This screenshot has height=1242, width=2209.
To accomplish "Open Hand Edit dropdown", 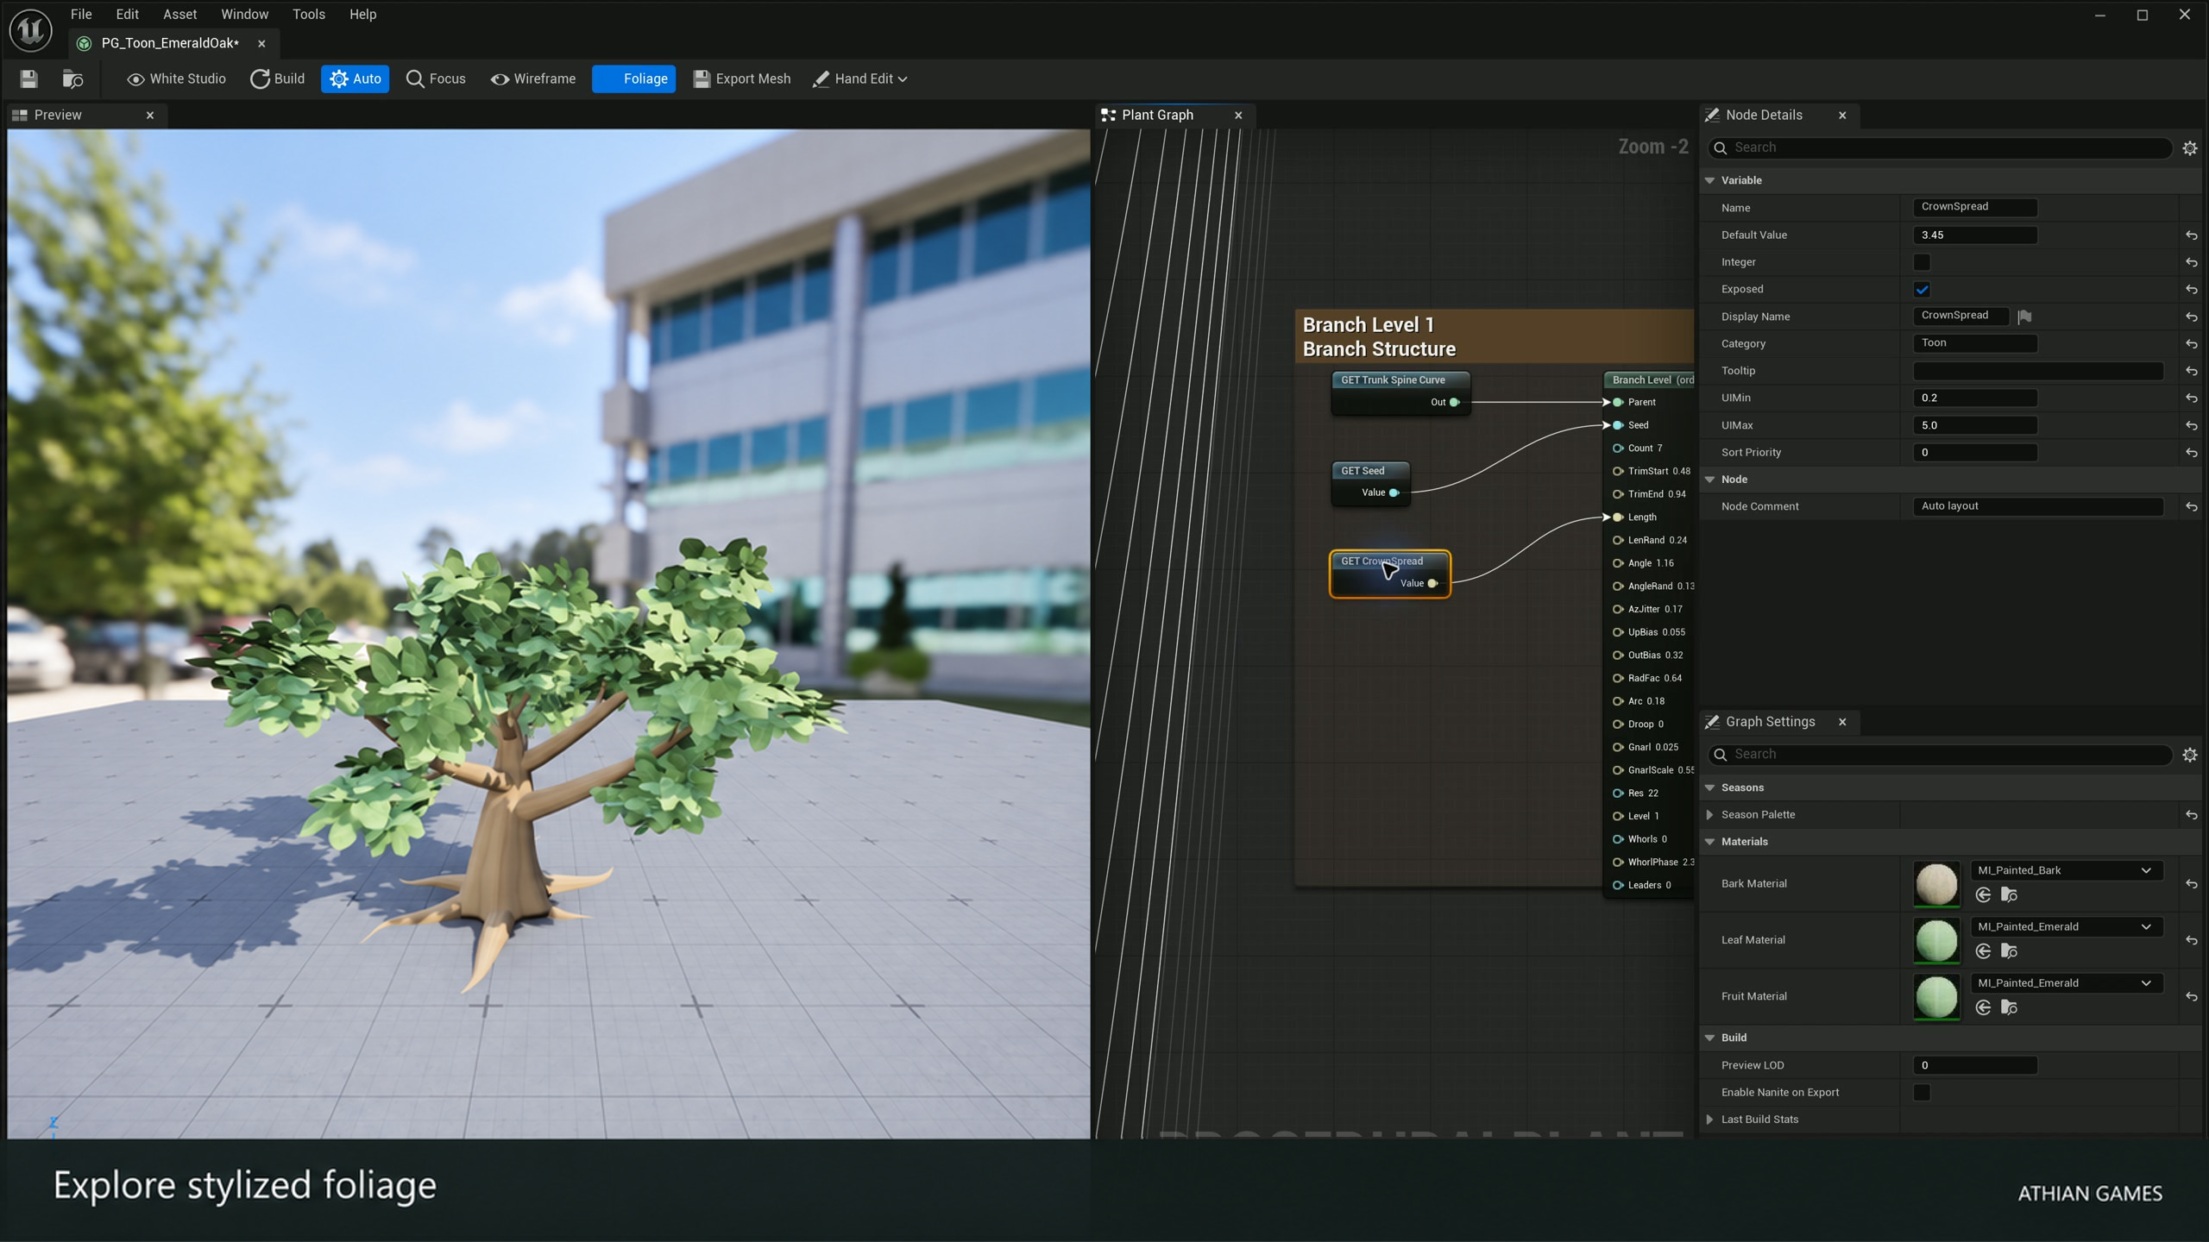I will [x=859, y=78].
